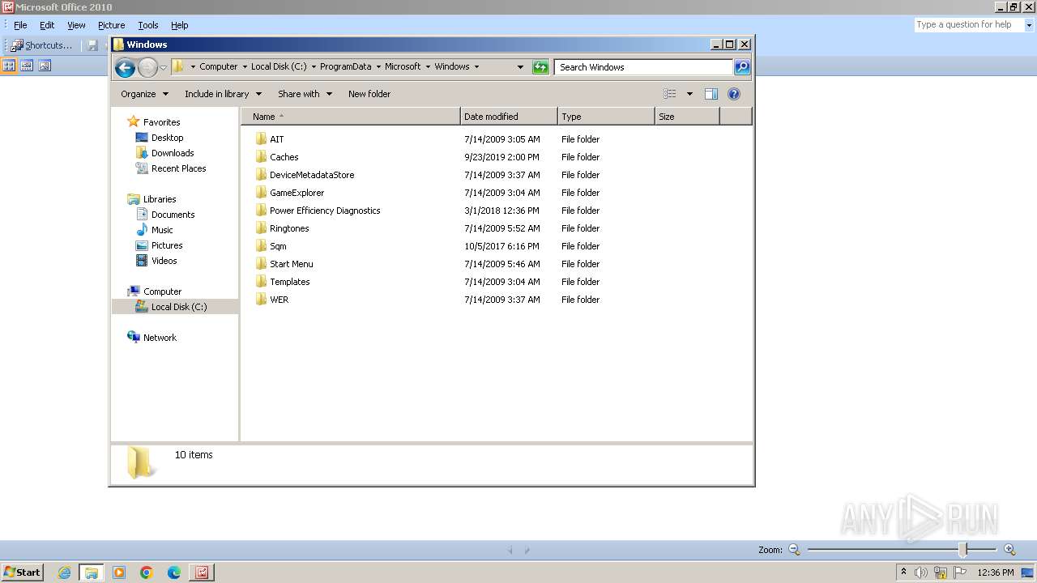Expand the address bar history dropdown
1037x583 pixels.
(520, 67)
